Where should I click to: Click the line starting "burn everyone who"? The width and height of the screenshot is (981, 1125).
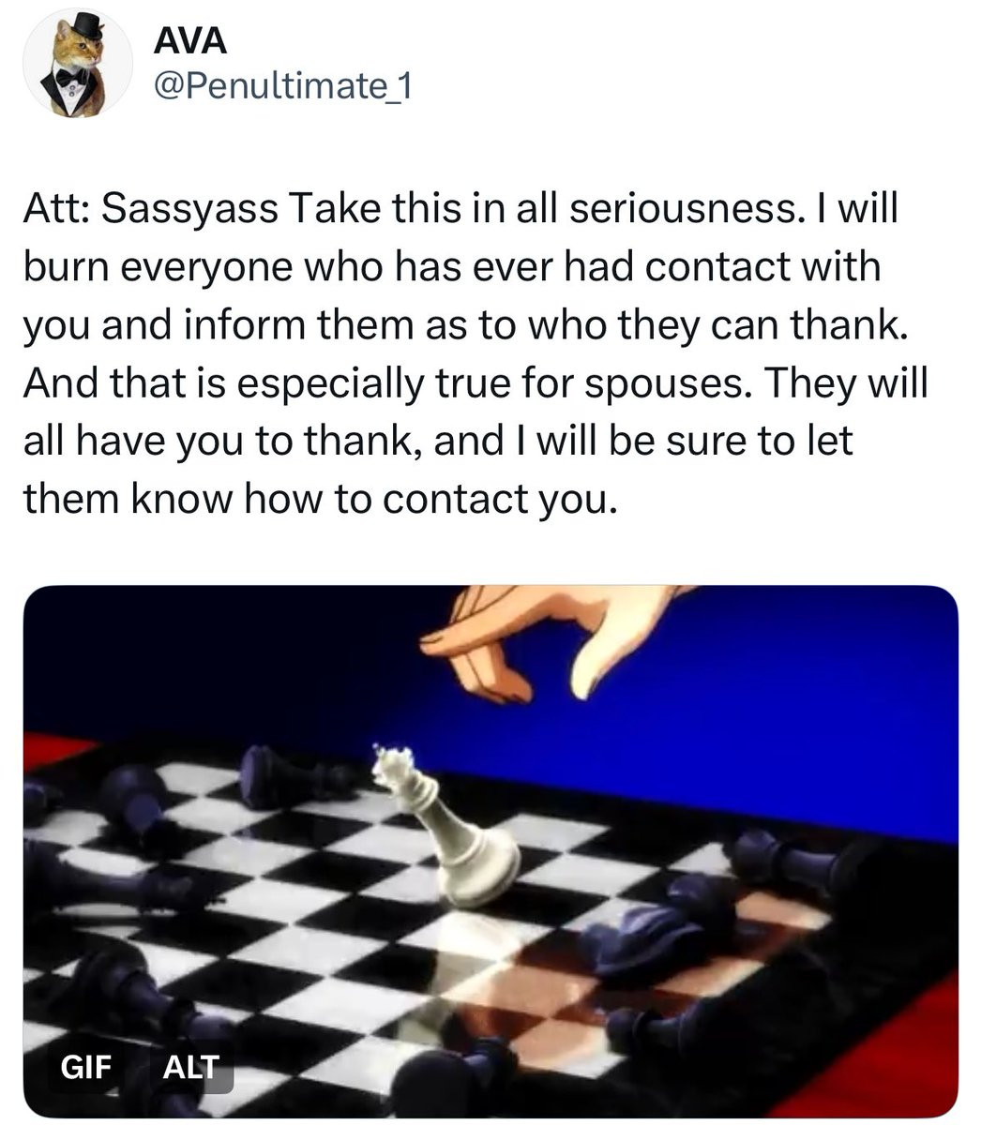pyautogui.click(x=452, y=267)
